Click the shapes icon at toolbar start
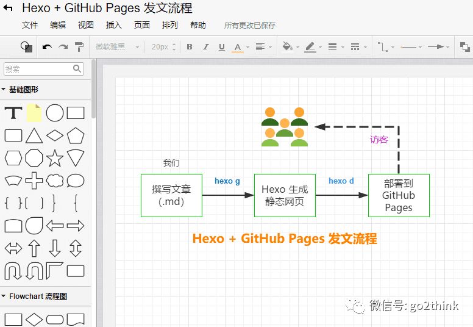473x327 pixels. point(27,47)
